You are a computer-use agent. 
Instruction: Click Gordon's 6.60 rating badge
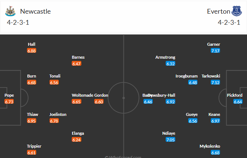click(99, 102)
